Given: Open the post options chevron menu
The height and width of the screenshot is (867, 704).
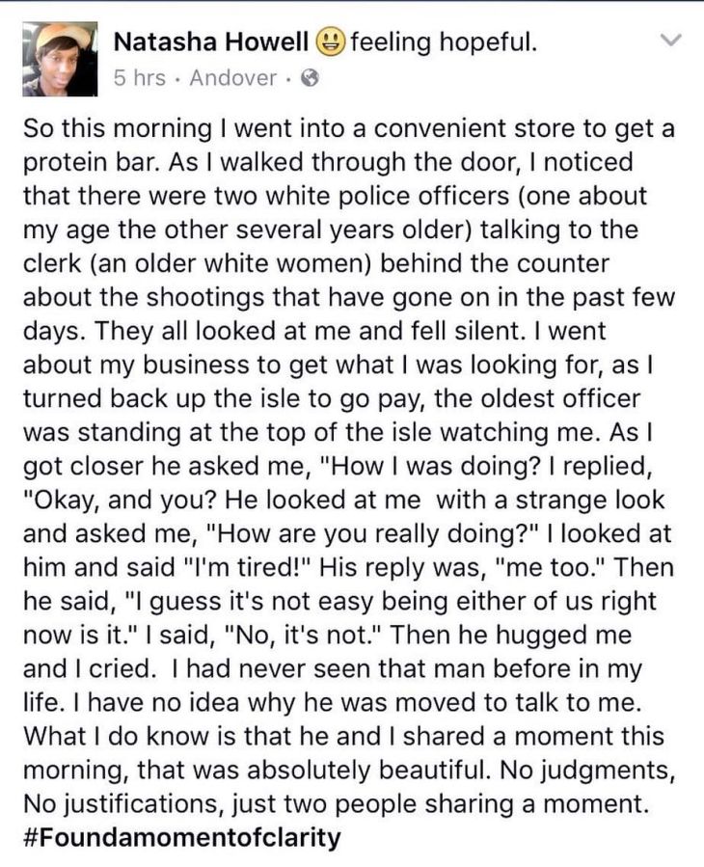Looking at the screenshot, I should tap(674, 41).
